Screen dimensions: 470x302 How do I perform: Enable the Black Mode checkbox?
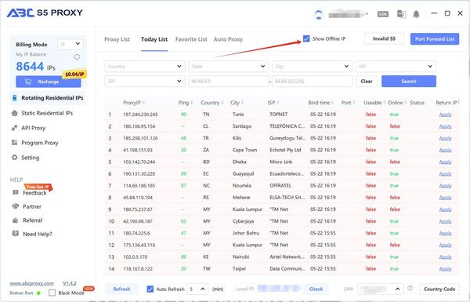pyautogui.click(x=52, y=293)
